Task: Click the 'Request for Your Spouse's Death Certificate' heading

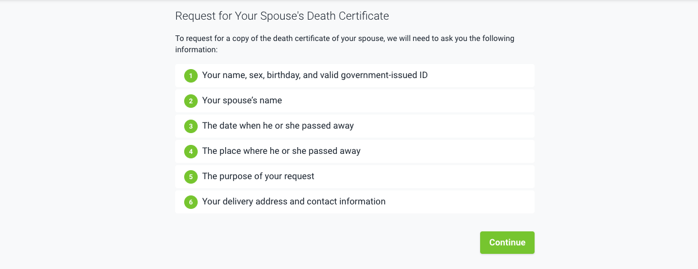Action: click(282, 16)
